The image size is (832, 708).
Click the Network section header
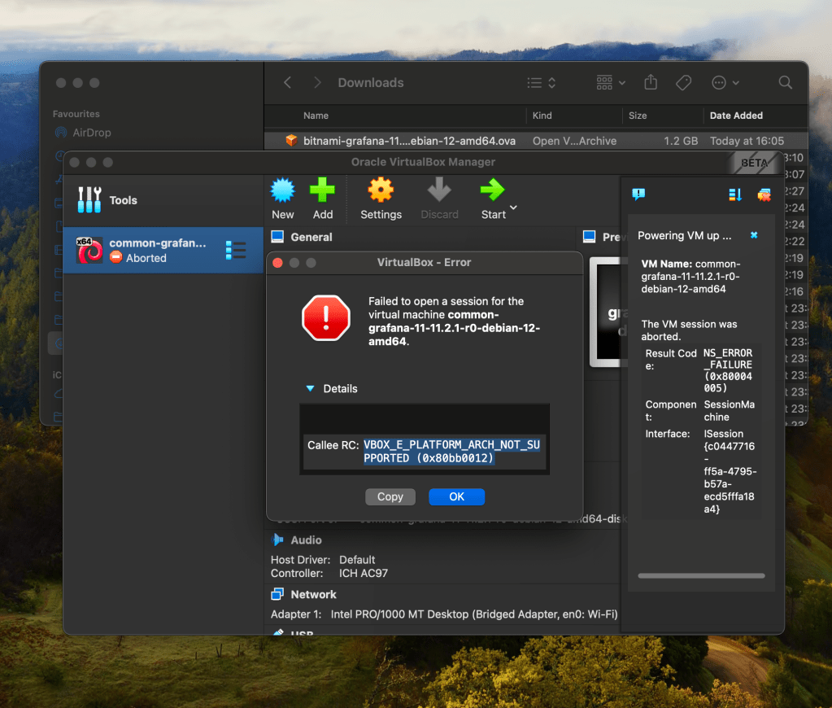pyautogui.click(x=314, y=594)
